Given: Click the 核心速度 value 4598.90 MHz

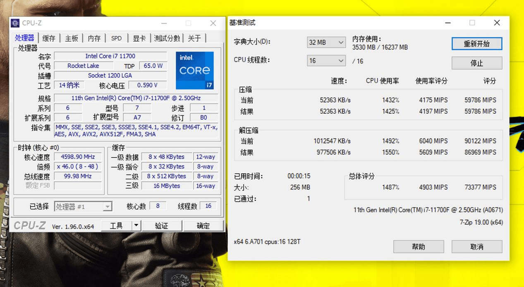Looking at the screenshot, I should pos(78,157).
